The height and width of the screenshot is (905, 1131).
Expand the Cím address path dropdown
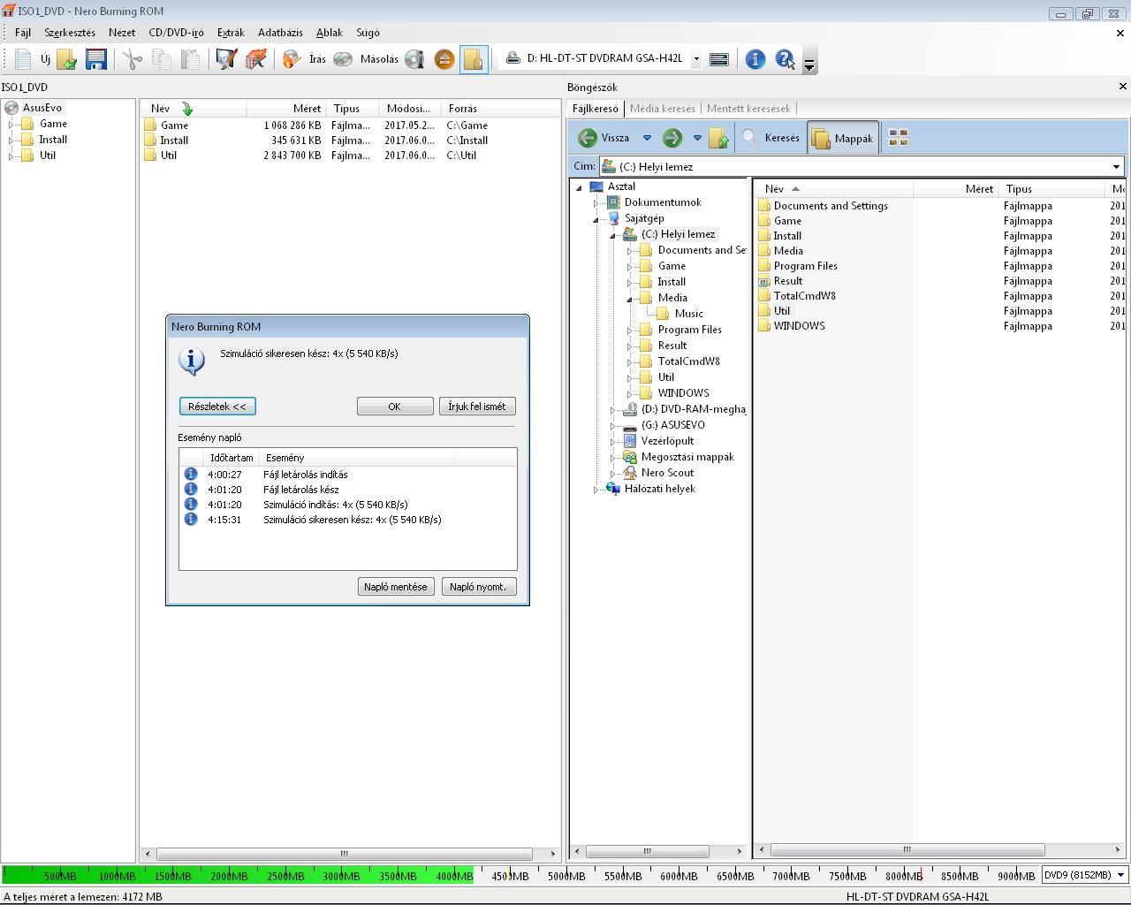[x=1116, y=167]
